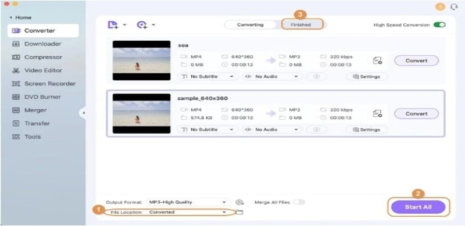Select the sea video thumbnail

[141, 60]
